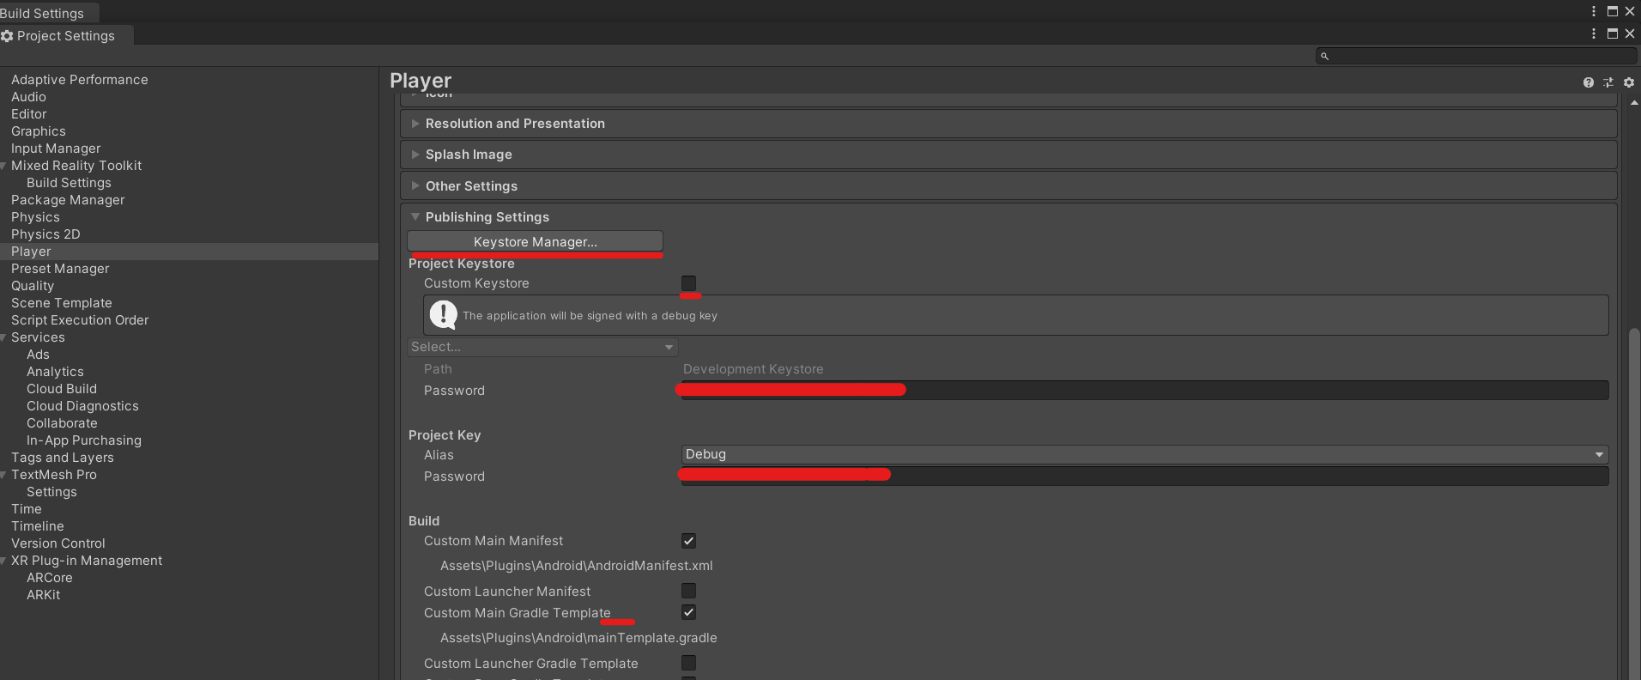Maximize the Project Settings window
The image size is (1641, 680).
(x=1613, y=33)
